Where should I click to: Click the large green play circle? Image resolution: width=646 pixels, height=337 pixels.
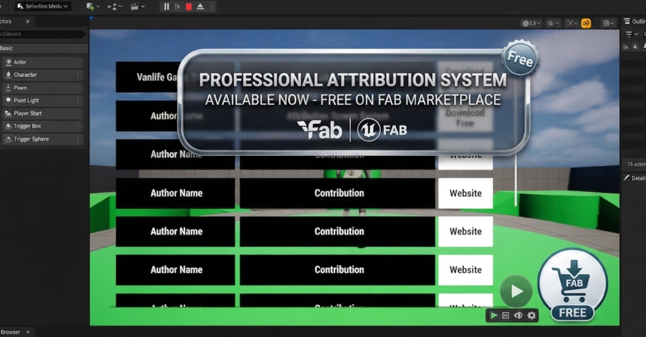[x=516, y=291]
